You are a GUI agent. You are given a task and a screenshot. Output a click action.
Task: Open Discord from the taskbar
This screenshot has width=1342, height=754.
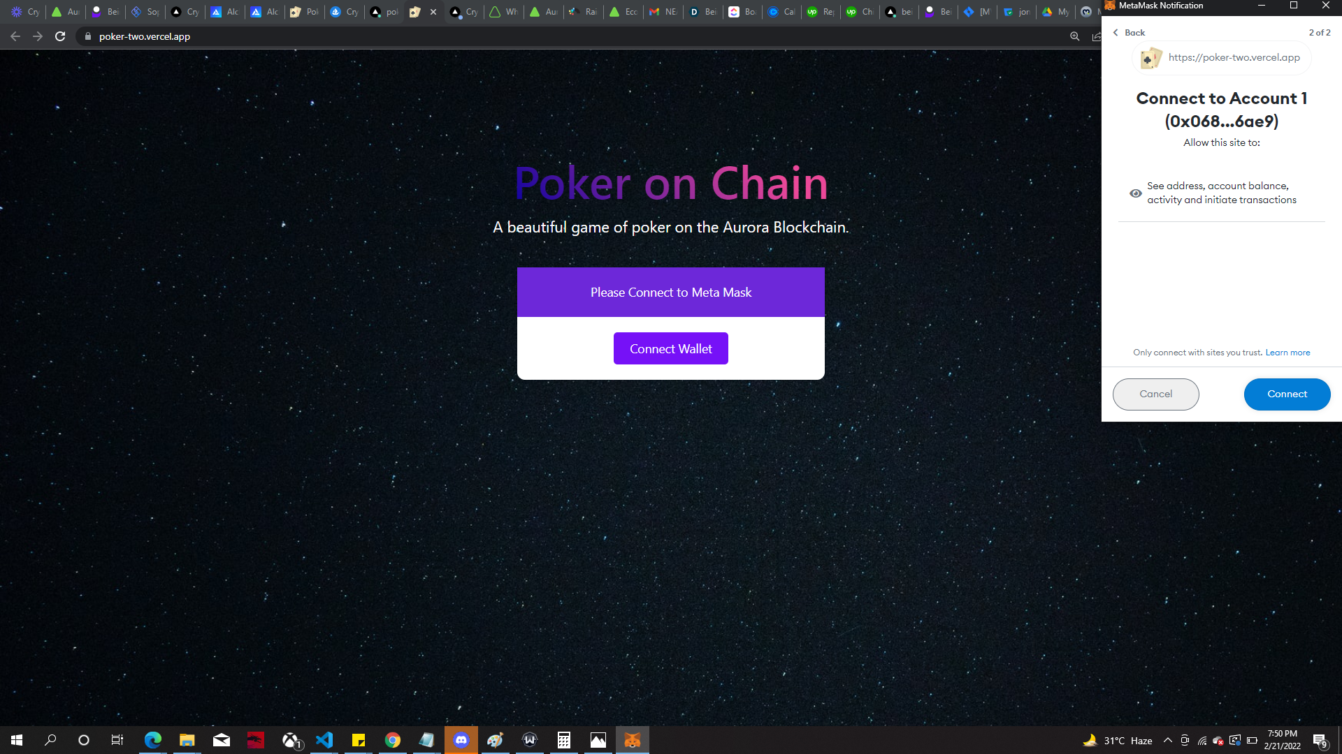(461, 740)
